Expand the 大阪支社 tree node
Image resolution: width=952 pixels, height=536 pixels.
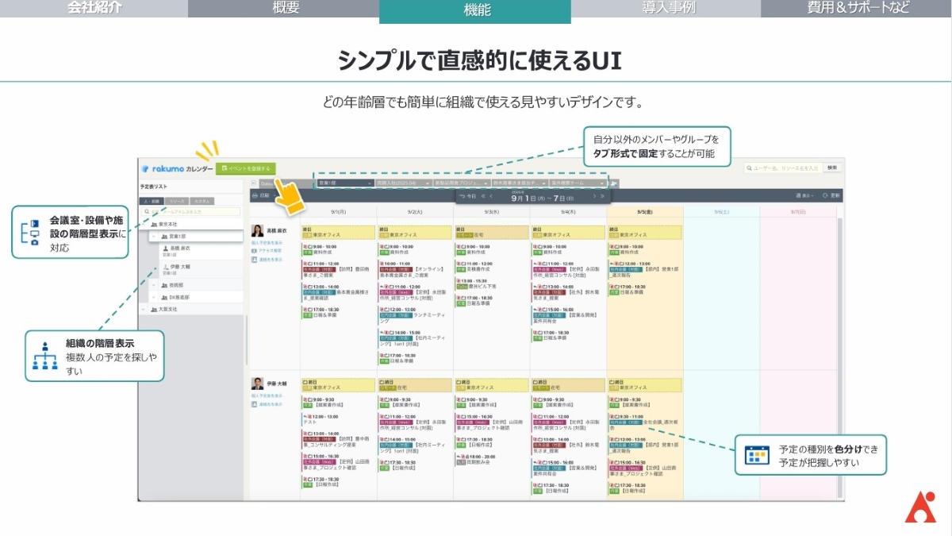[143, 309]
